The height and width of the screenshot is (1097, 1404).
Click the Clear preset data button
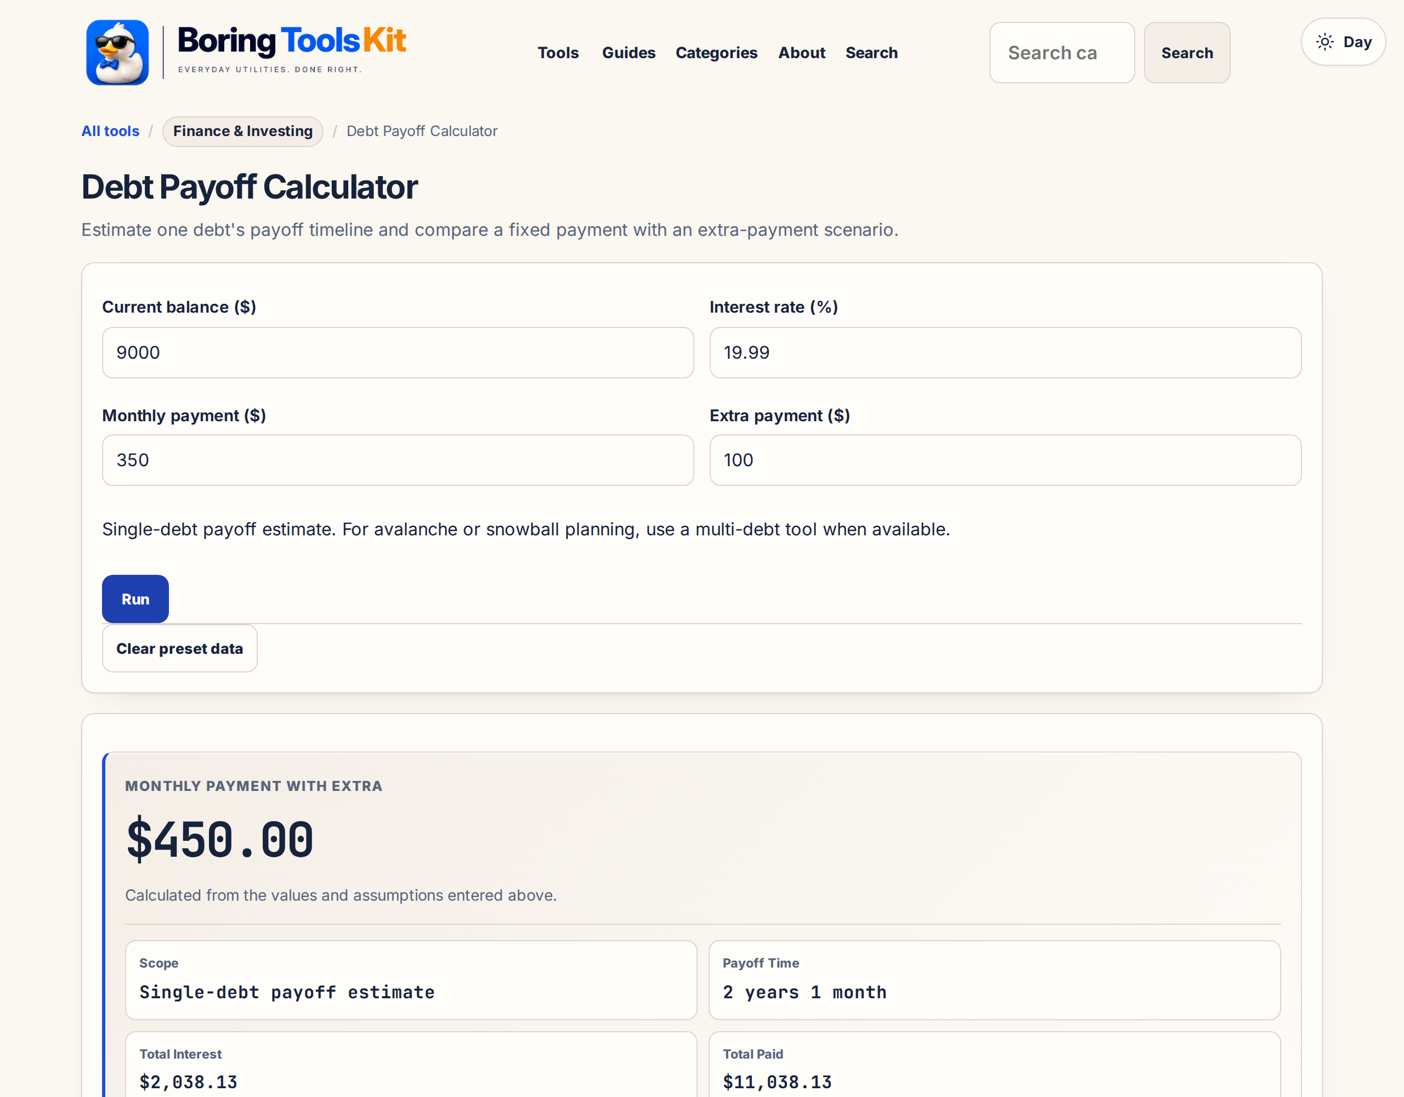pyautogui.click(x=179, y=648)
